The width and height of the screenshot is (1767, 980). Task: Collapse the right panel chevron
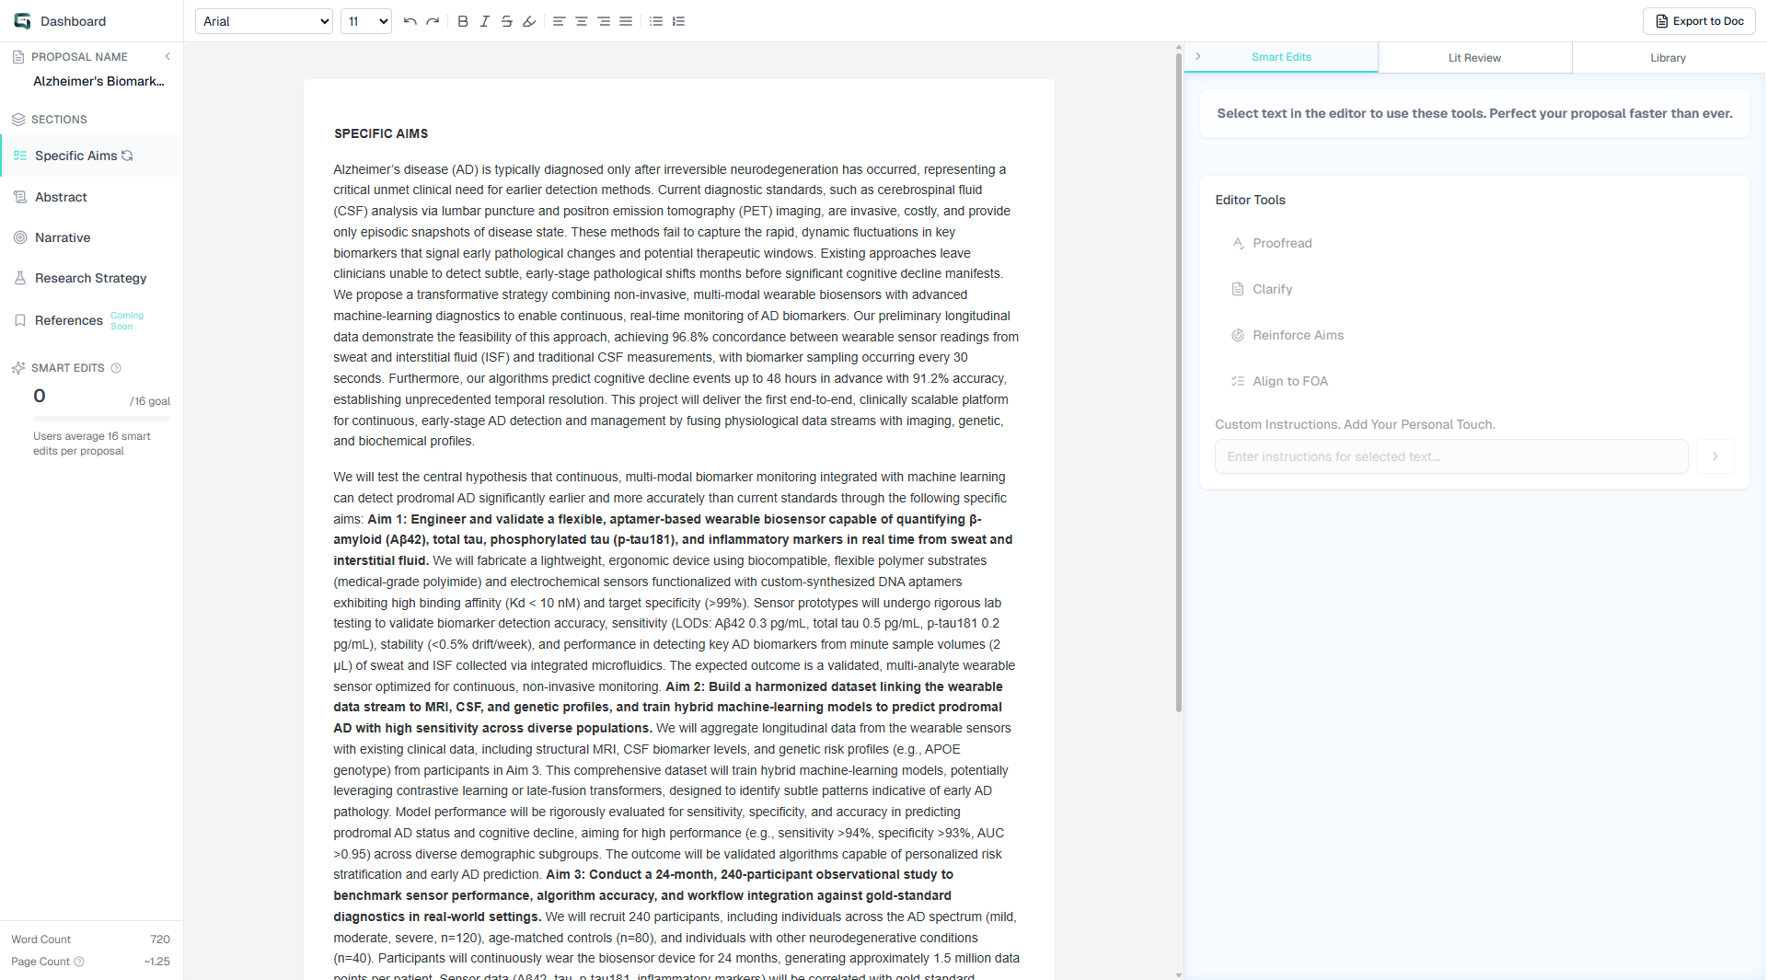point(1198,56)
